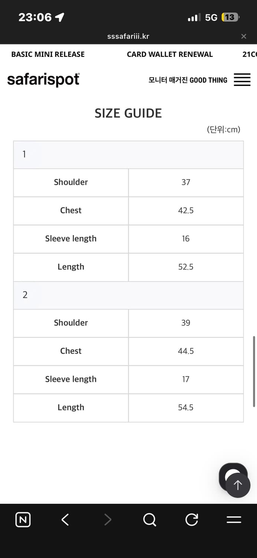
Task: Open the Naver home icon
Action: [23, 520]
